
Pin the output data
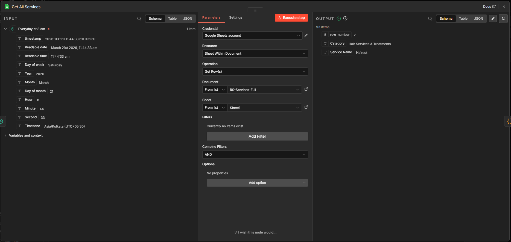(x=503, y=19)
